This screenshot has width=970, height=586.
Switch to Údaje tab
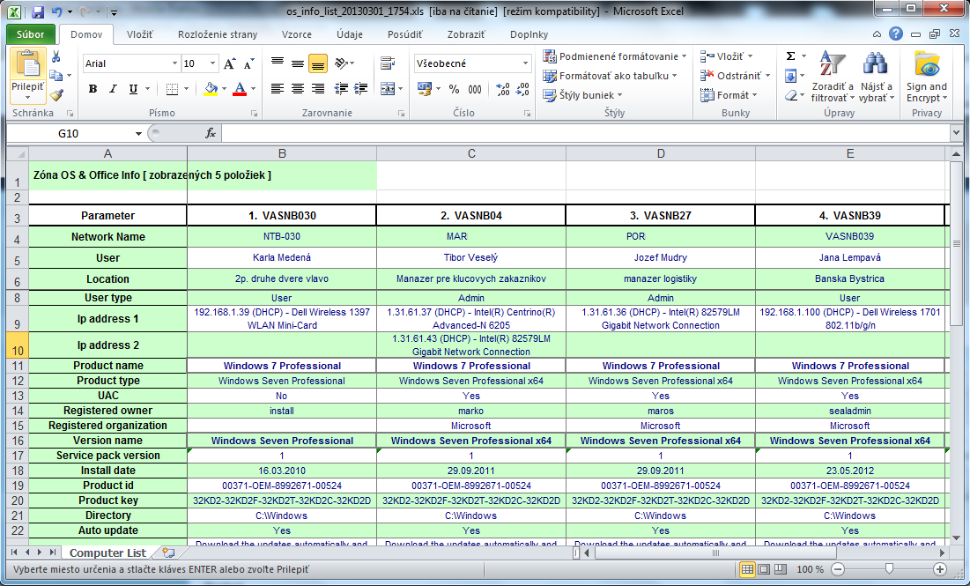[x=350, y=34]
